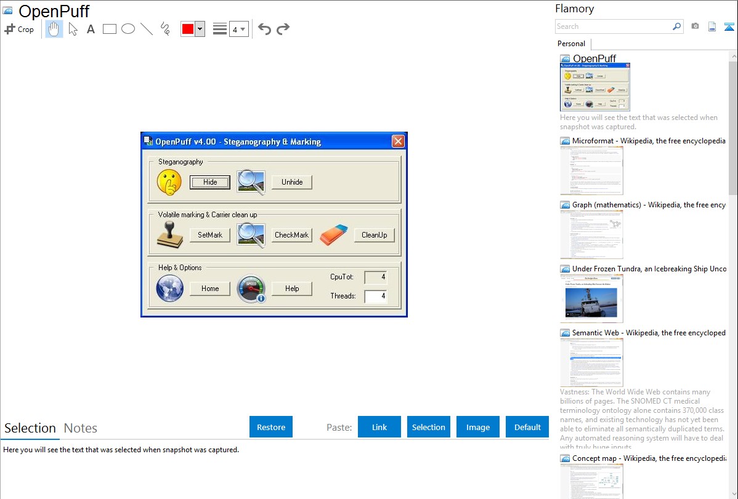Click the hush smiley Hide icon
Viewport: 738px width, 499px height.
(169, 182)
